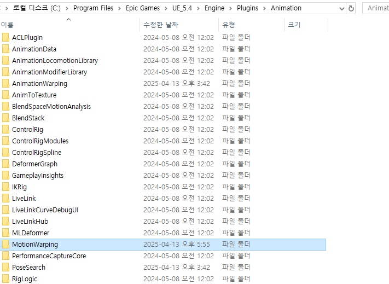The width and height of the screenshot is (389, 284).
Task: Expand the chevron after Epic Games
Action: [x=166, y=8]
